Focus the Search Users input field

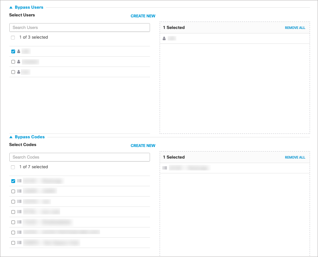tap(79, 28)
